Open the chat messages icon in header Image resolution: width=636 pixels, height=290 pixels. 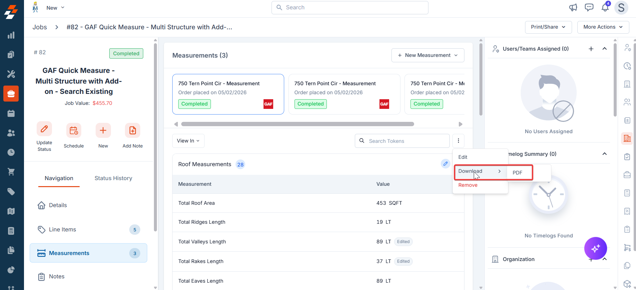click(x=589, y=7)
